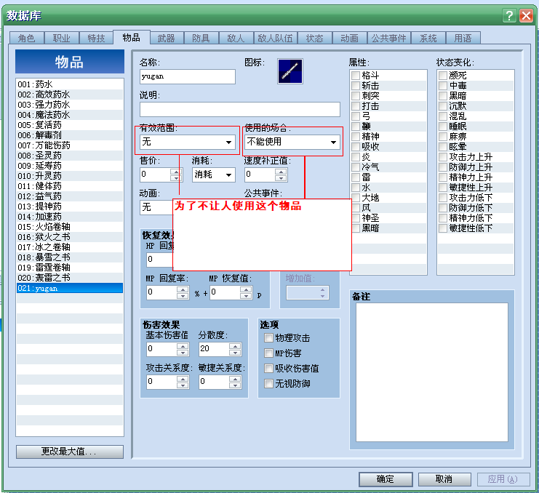Check the 无视防御 option
The image size is (539, 493).
point(269,383)
